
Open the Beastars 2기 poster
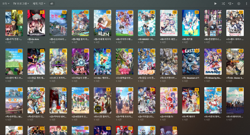(x=191, y=62)
